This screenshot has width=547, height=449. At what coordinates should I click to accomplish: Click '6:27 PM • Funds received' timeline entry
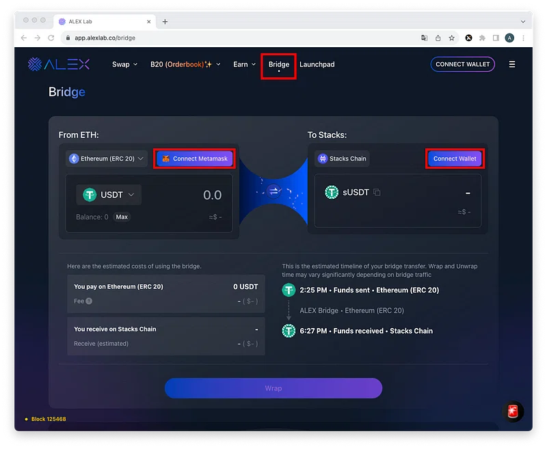(366, 331)
